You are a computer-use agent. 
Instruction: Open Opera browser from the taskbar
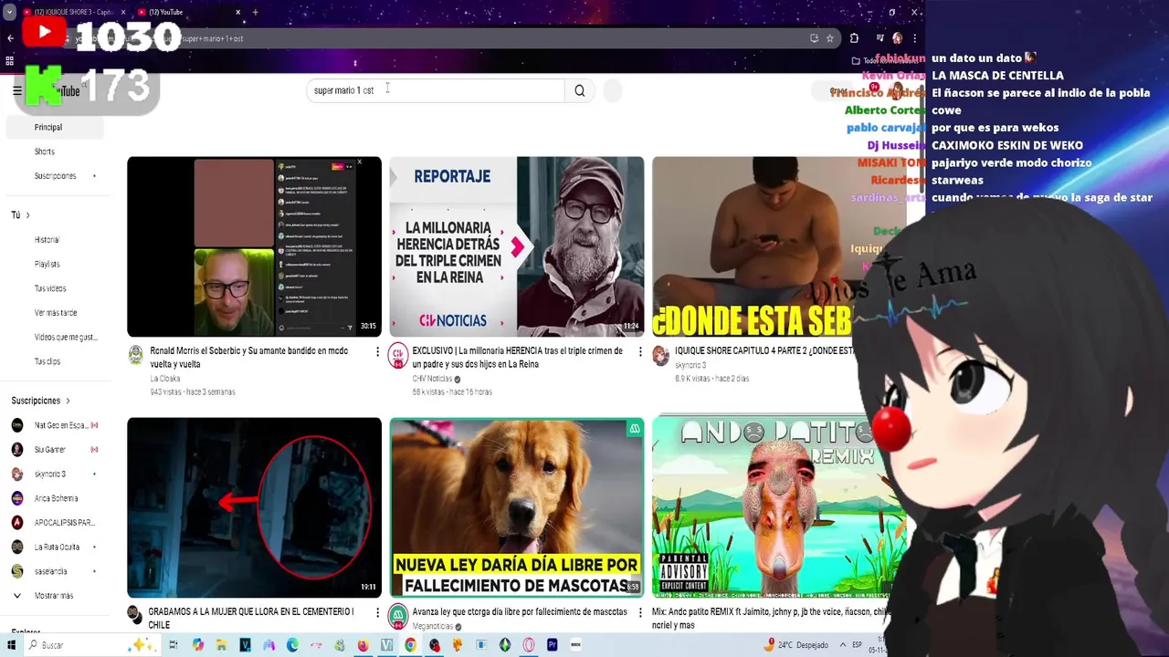[529, 645]
